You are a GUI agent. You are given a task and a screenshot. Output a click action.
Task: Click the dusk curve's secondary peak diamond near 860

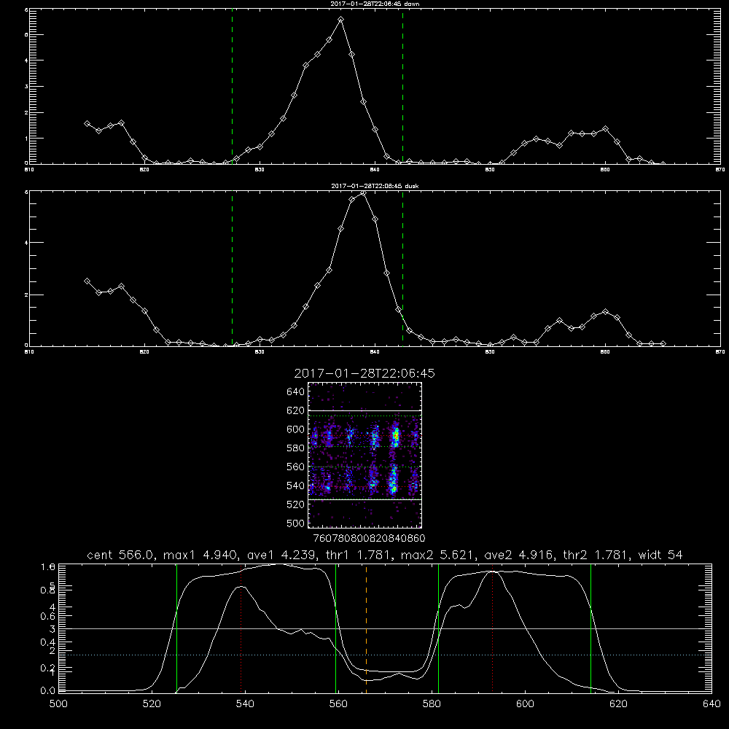coord(605,311)
